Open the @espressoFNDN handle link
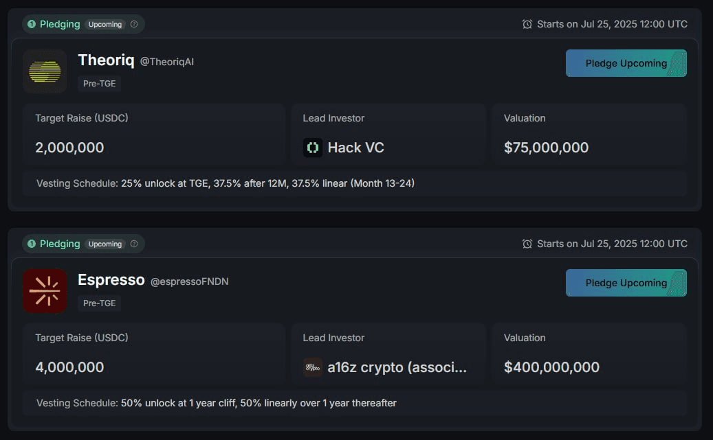This screenshot has height=440, width=713. 190,281
